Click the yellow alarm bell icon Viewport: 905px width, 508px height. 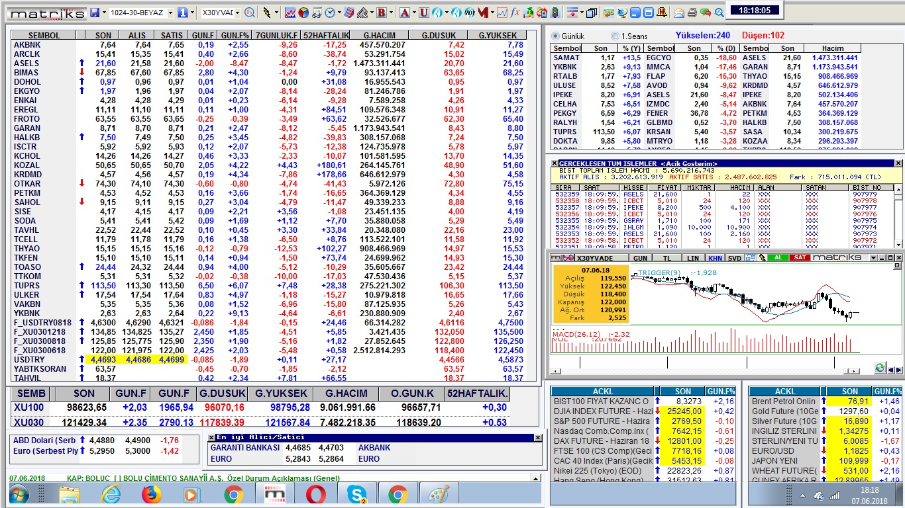point(662,13)
